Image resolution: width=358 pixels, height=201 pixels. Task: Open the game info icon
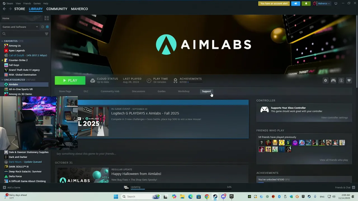(x=341, y=80)
